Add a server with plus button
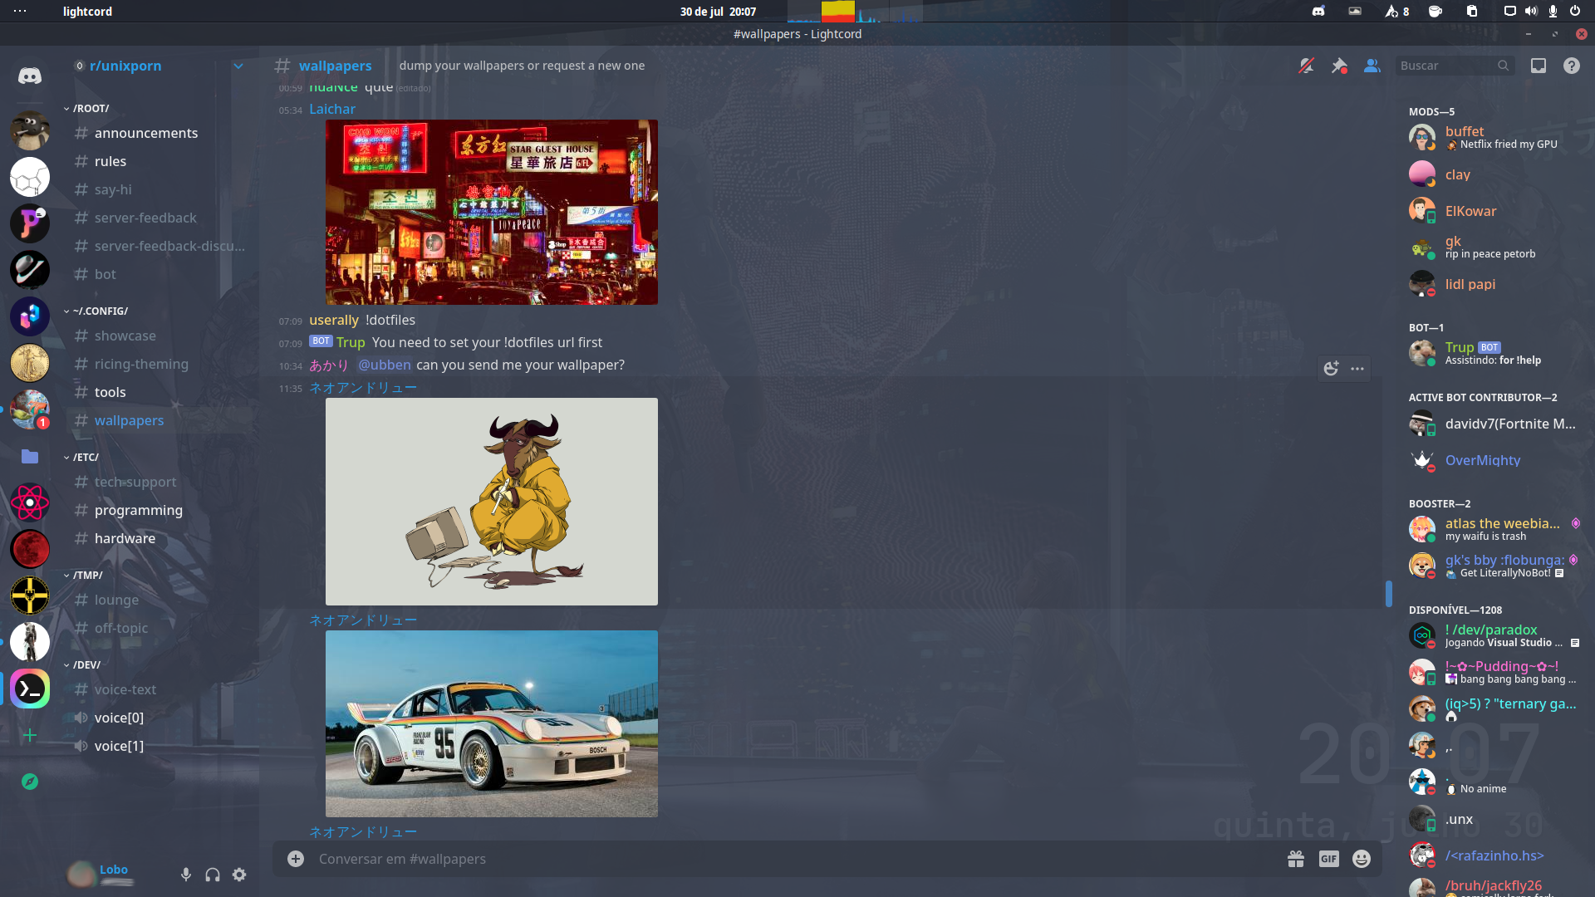Screen dimensions: 1595x897 pos(30,735)
